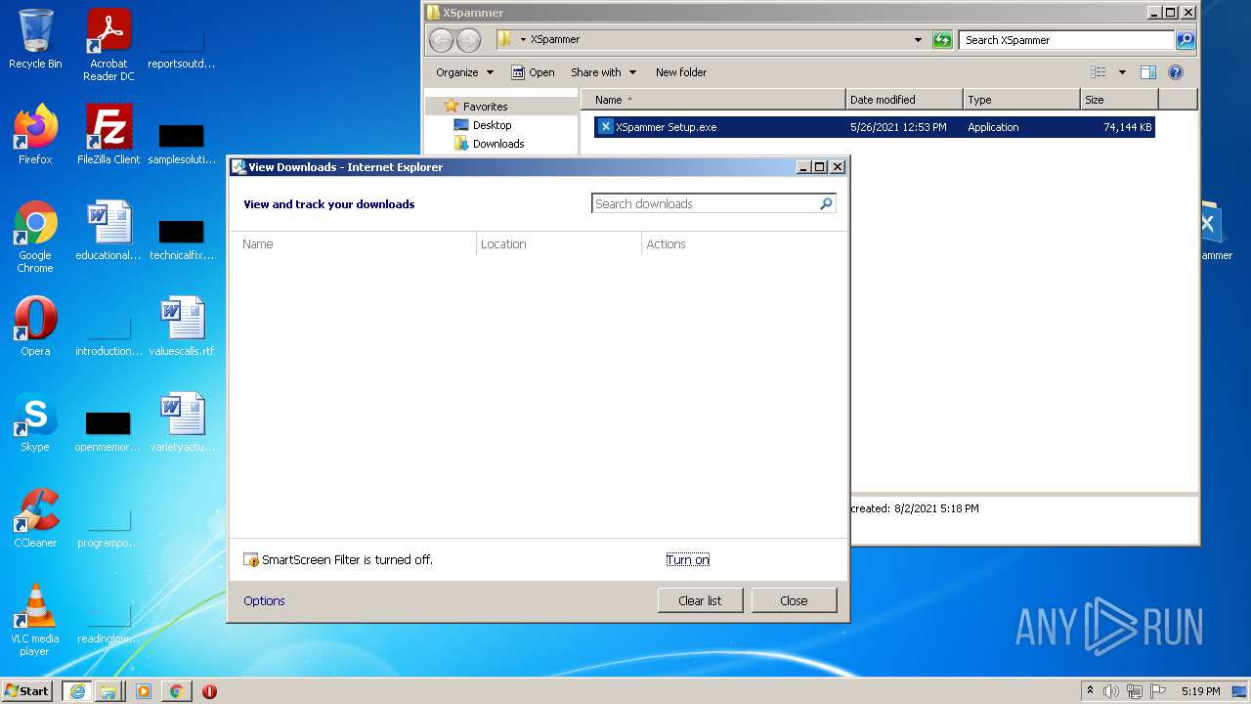
Task: Click the Show desktop button at taskbar end
Action: pyautogui.click(x=1239, y=691)
